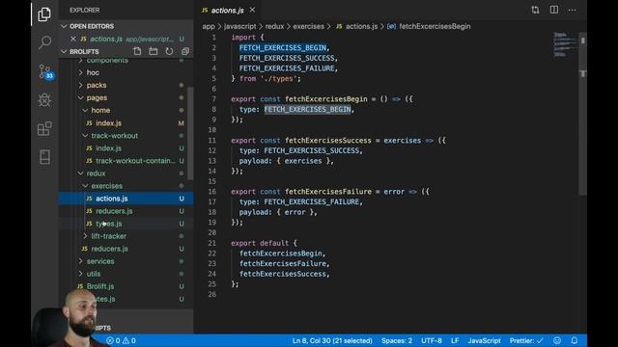Click errors and warnings count in status bar
The height and width of the screenshot is (347, 618).
[x=121, y=340]
